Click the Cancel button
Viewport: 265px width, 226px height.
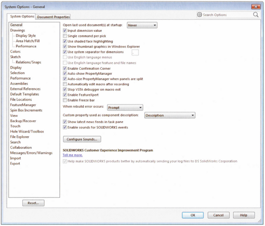coord(218,215)
